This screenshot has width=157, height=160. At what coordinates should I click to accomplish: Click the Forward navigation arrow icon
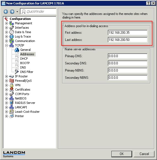coord(12,12)
